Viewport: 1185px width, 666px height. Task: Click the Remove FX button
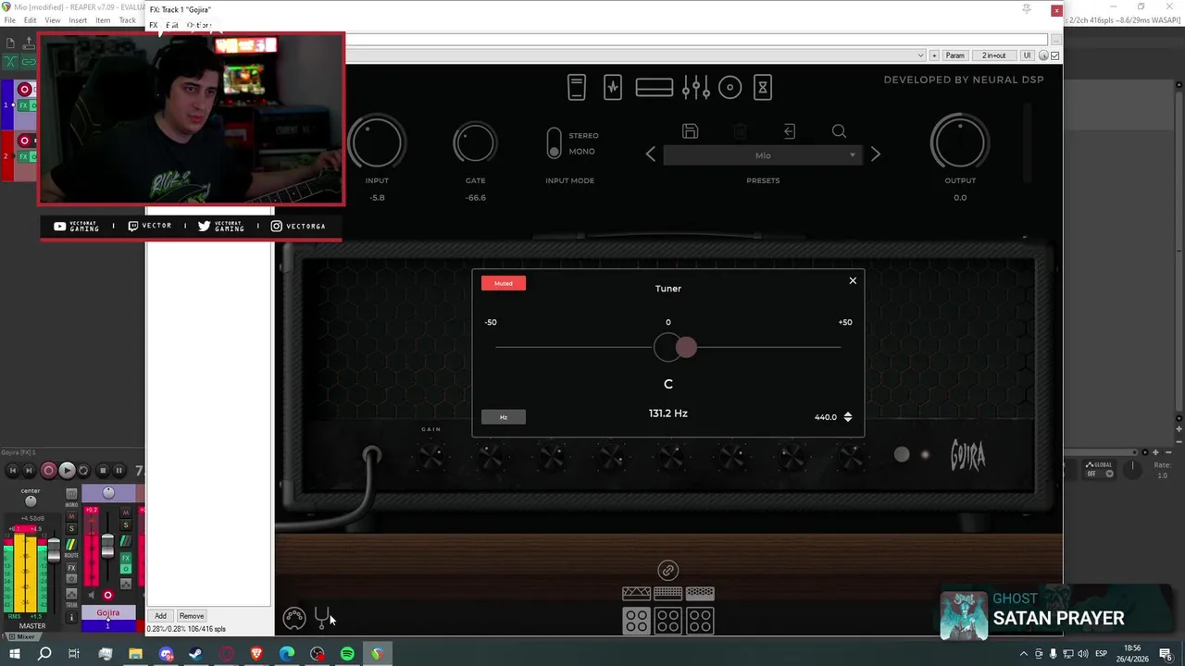[192, 616]
